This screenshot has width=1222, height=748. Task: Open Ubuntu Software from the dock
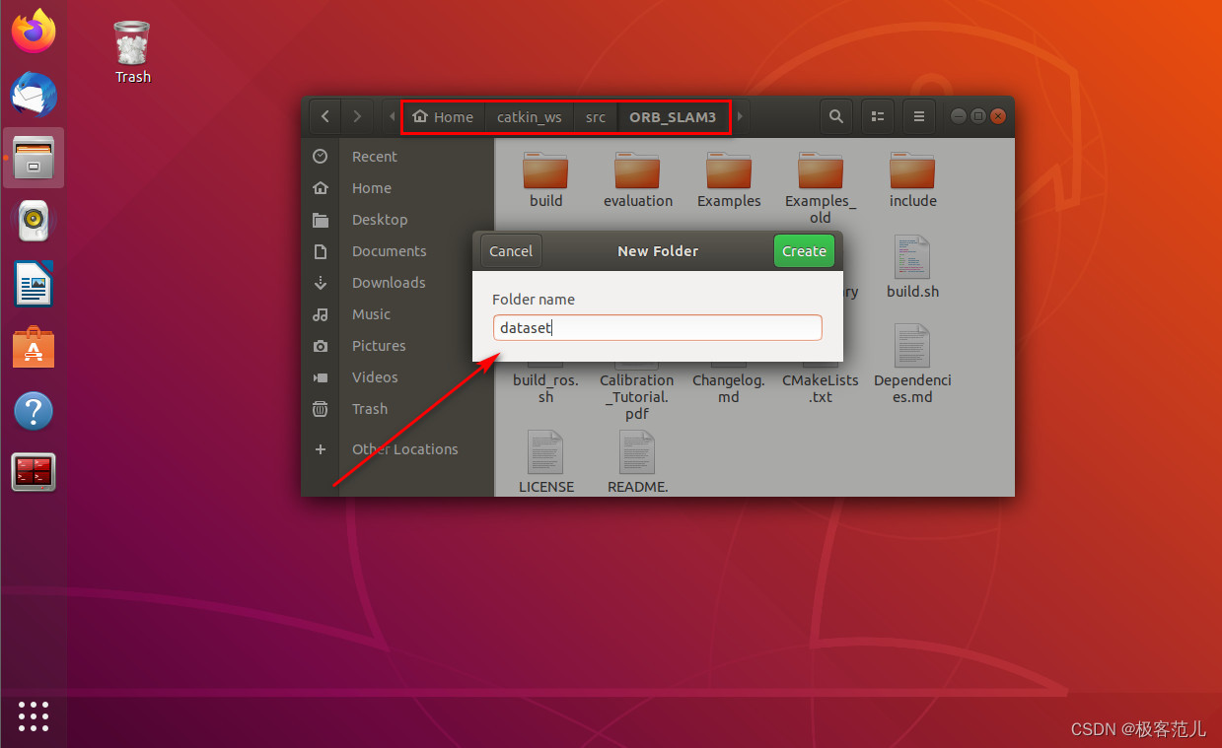pyautogui.click(x=34, y=347)
